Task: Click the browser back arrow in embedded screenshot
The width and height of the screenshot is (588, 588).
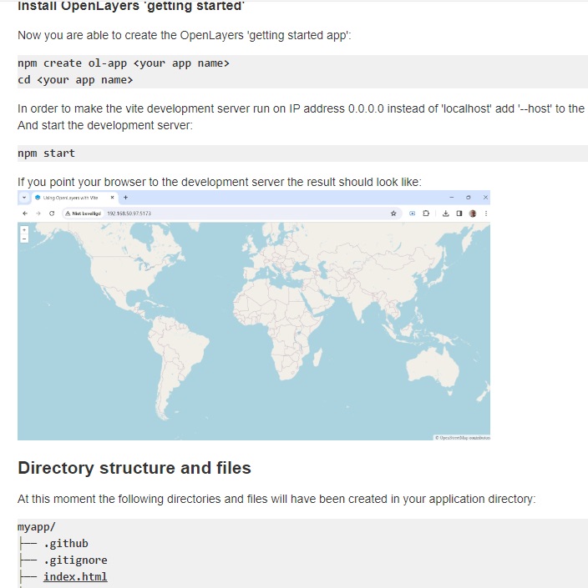Action: coord(25,214)
